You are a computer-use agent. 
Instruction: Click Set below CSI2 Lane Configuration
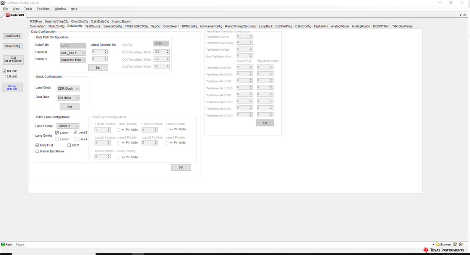181,167
